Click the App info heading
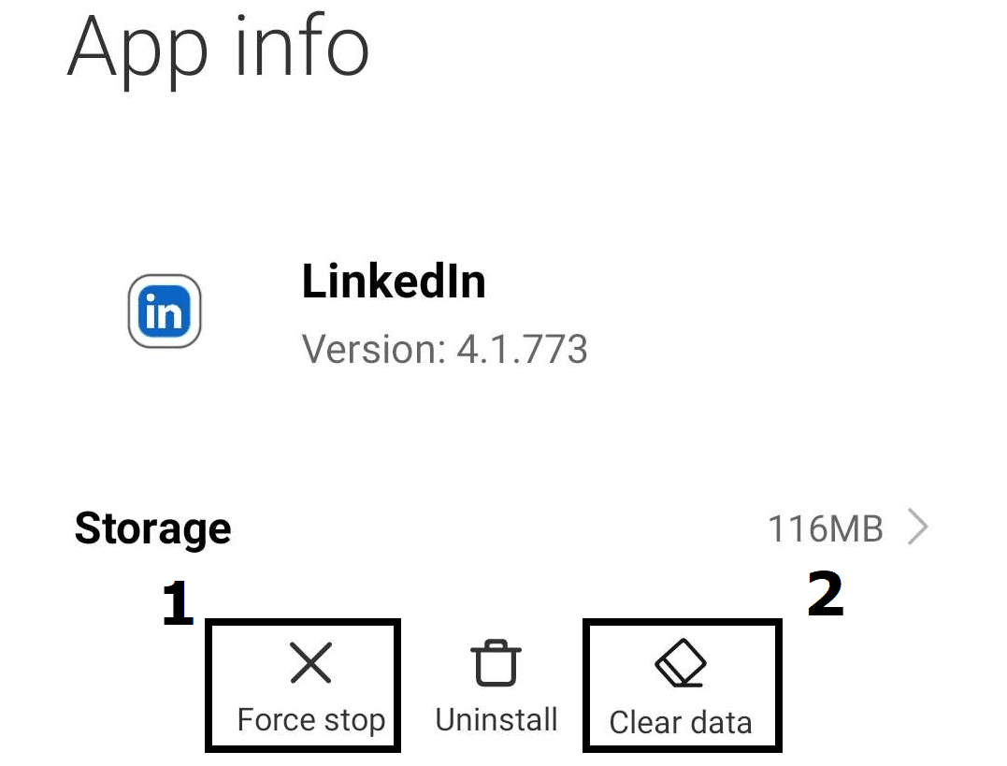Image resolution: width=1007 pixels, height=766 pixels. pos(219,49)
